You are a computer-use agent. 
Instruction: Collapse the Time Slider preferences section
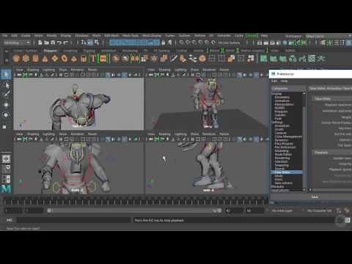[x=323, y=99]
